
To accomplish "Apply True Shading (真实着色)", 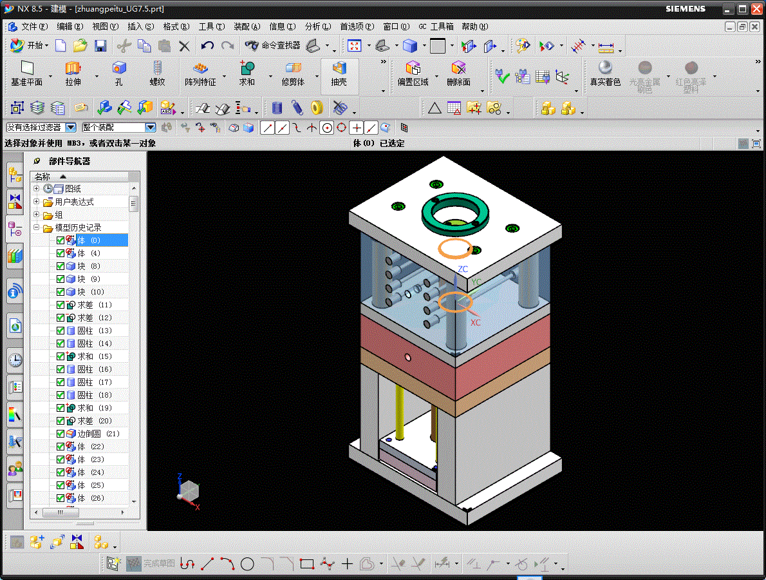I will click(x=605, y=74).
